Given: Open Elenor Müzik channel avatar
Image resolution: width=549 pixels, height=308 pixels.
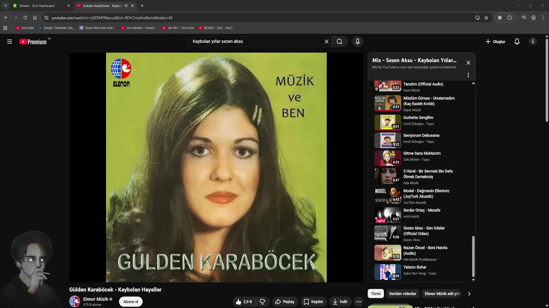Looking at the screenshot, I should tap(75, 301).
